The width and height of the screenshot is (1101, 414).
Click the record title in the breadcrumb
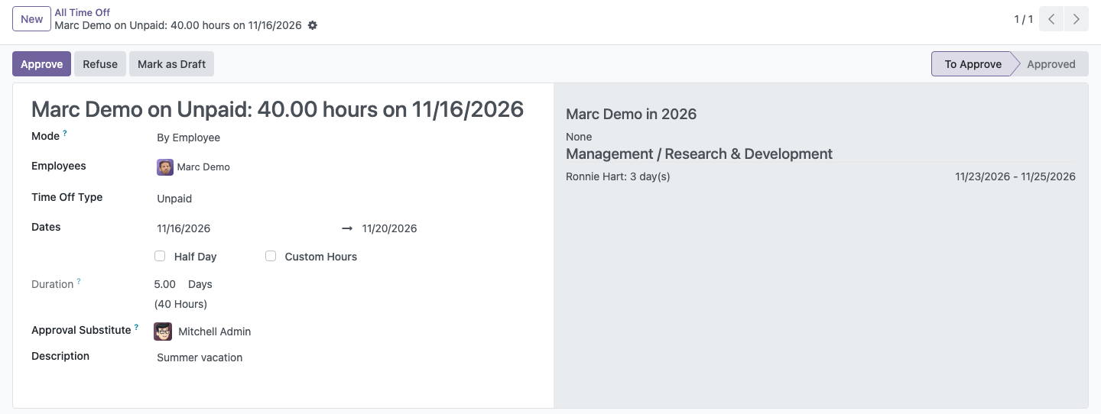(x=178, y=25)
